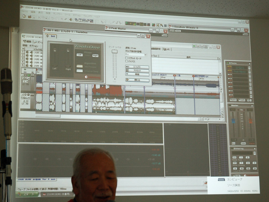Click the magnifier zoom icon in top toolbar
The height and width of the screenshot is (202, 269).
tap(162, 25)
